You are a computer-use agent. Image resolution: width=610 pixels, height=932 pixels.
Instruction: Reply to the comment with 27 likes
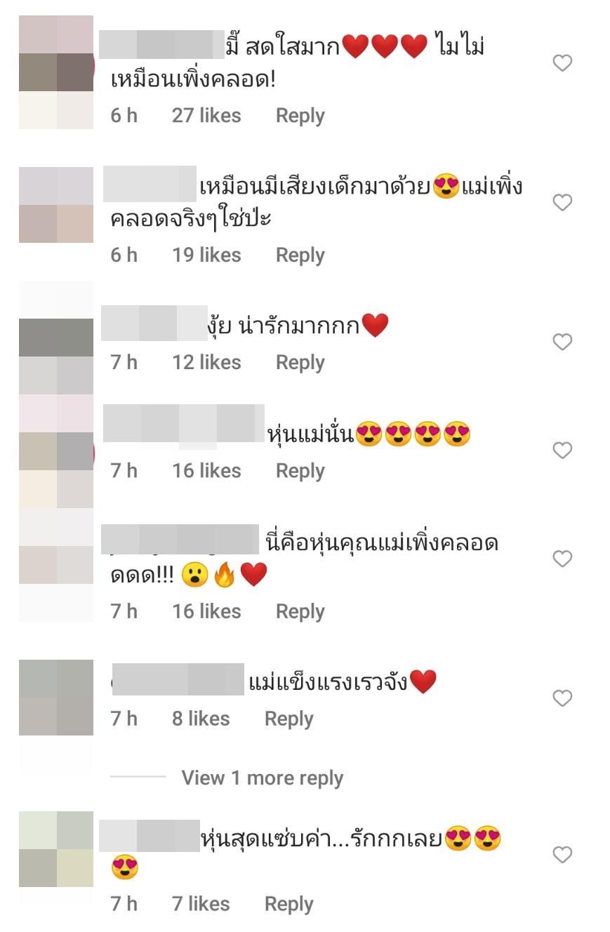(x=300, y=116)
